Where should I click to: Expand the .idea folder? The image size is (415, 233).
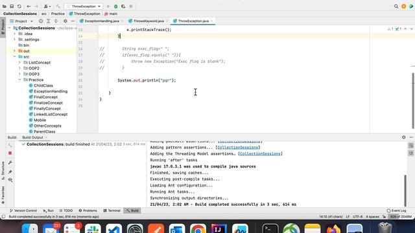point(14,34)
